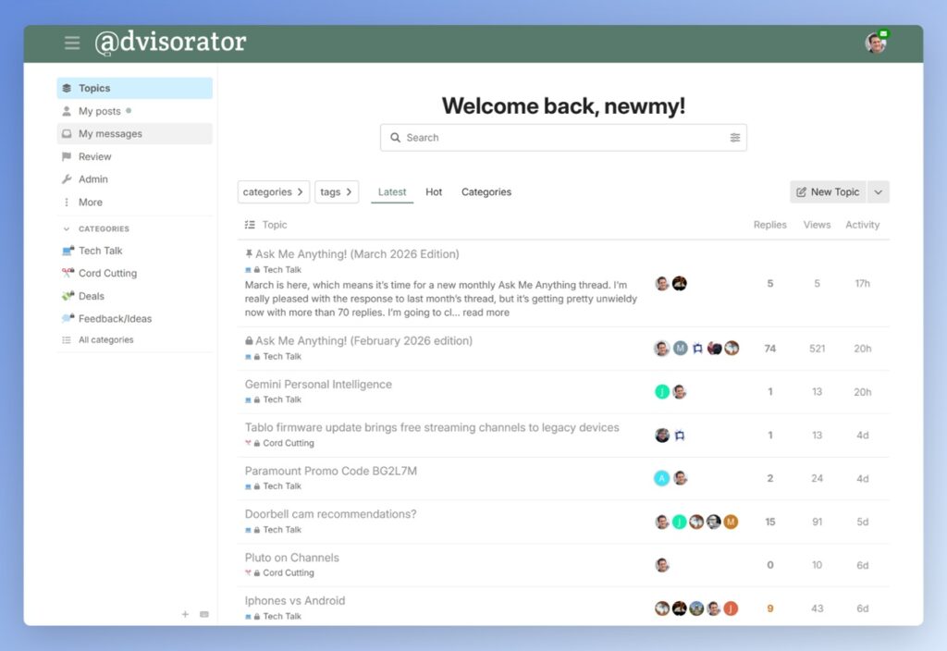This screenshot has height=651, width=947.
Task: Open keyboard shortcuts icon in sidebar
Action: 204,614
